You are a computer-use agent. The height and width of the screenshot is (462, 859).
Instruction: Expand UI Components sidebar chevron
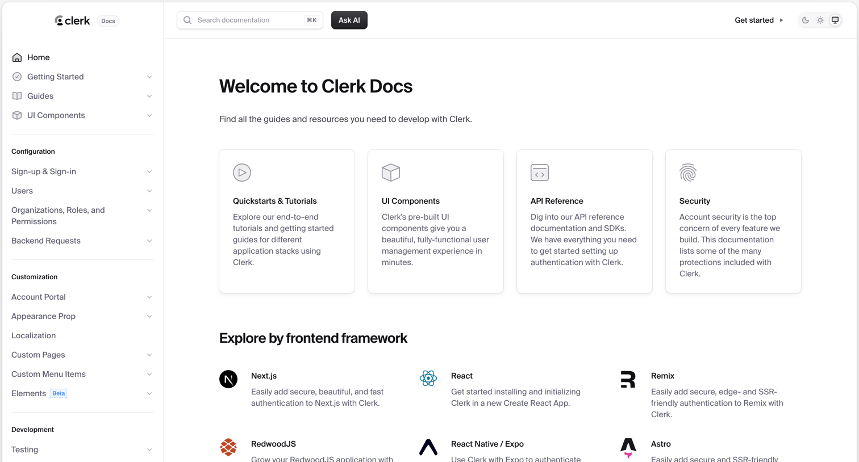pos(149,115)
